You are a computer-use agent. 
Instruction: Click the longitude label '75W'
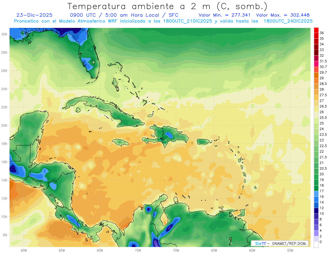(x=138, y=250)
